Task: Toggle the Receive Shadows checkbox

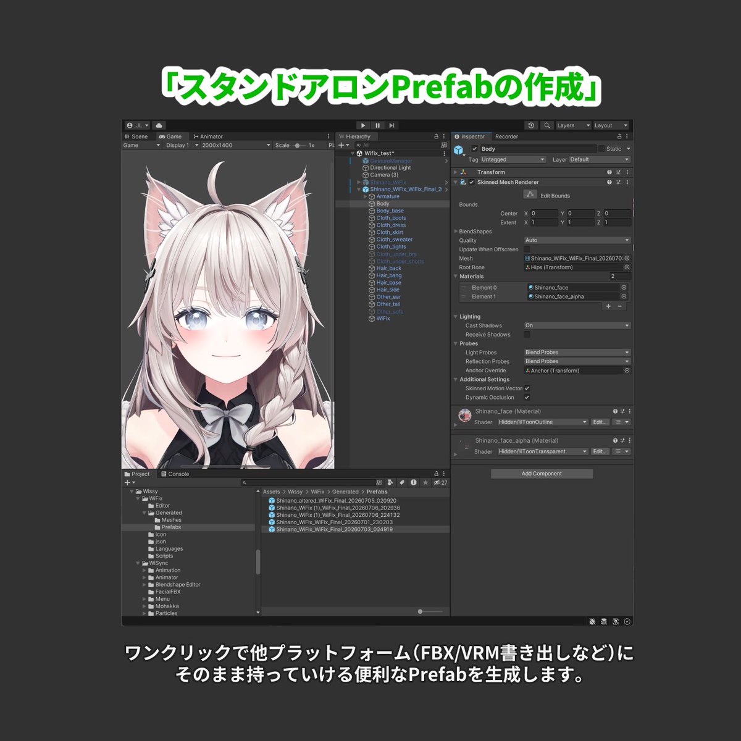Action: (x=527, y=335)
